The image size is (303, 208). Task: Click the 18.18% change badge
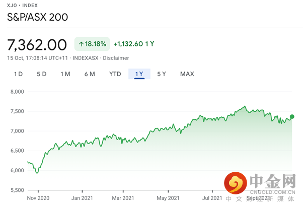click(x=93, y=44)
